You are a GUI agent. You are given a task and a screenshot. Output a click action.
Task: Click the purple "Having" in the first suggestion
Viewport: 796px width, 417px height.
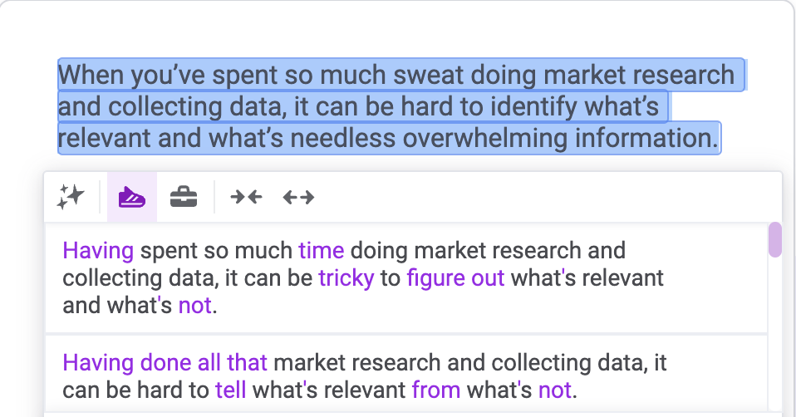(99, 251)
